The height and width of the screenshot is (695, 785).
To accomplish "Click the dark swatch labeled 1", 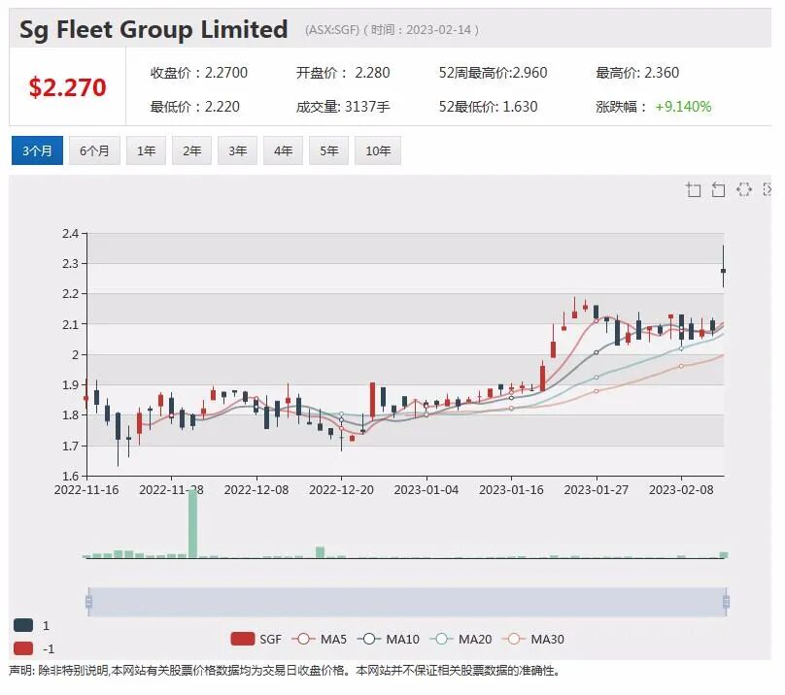I will [x=23, y=625].
